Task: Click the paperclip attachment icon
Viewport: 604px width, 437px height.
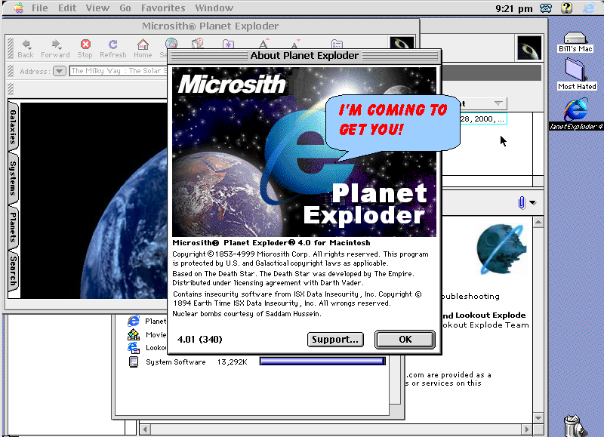Action: (x=521, y=202)
